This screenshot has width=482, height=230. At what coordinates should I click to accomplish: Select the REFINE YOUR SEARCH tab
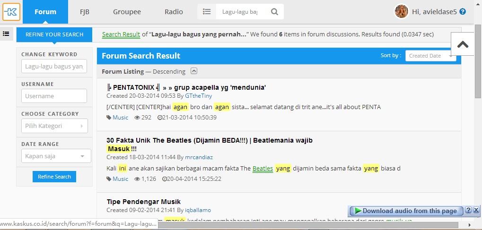pyautogui.click(x=54, y=34)
